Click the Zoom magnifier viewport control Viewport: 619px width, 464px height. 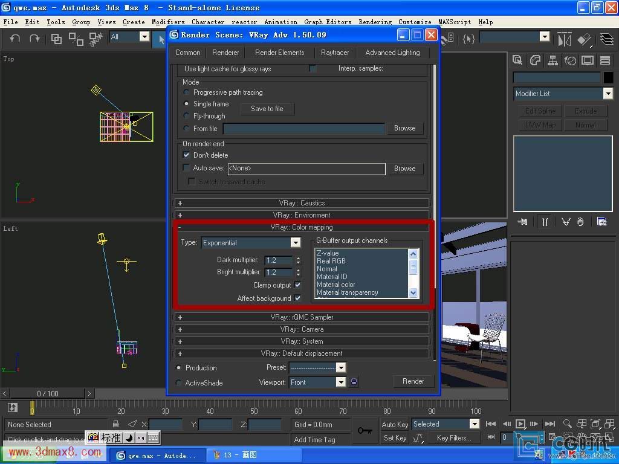567,424
